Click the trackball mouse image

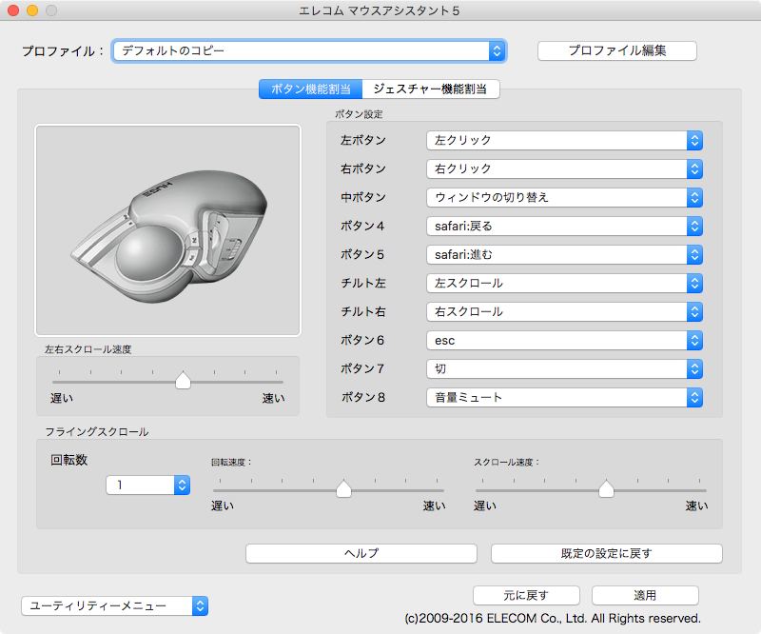tap(168, 231)
